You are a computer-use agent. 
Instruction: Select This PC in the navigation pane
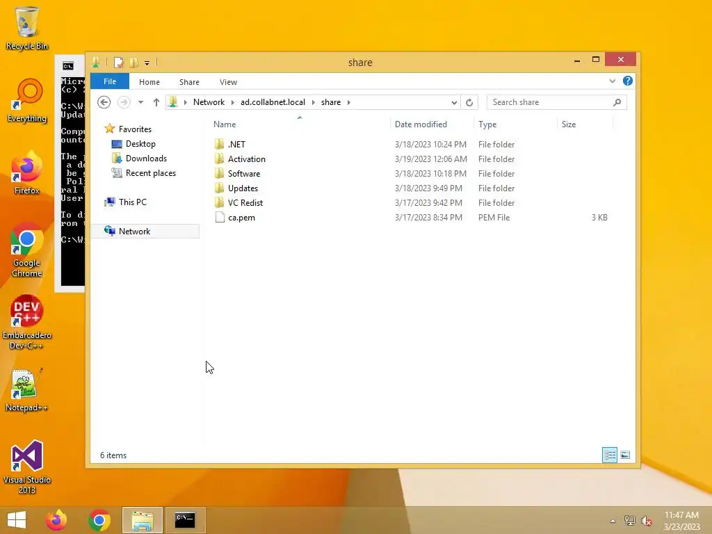pyautogui.click(x=126, y=202)
